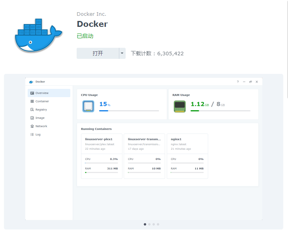Select the Image sidebar icon

tap(32, 118)
